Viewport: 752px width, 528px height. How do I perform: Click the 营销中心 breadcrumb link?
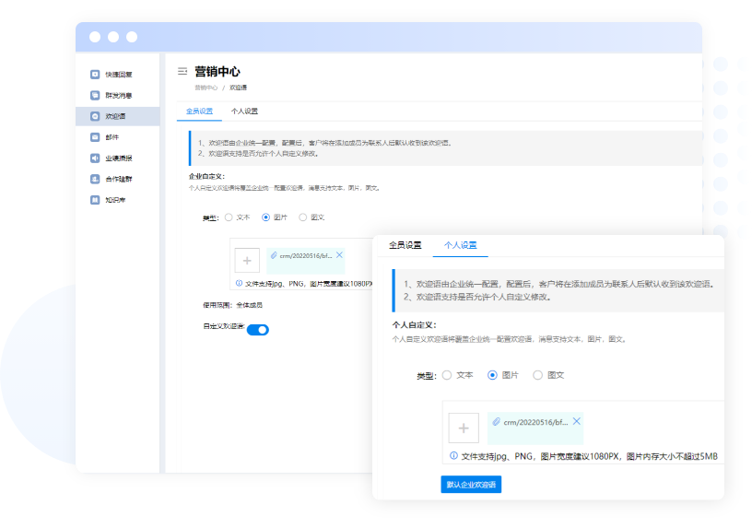tap(206, 88)
